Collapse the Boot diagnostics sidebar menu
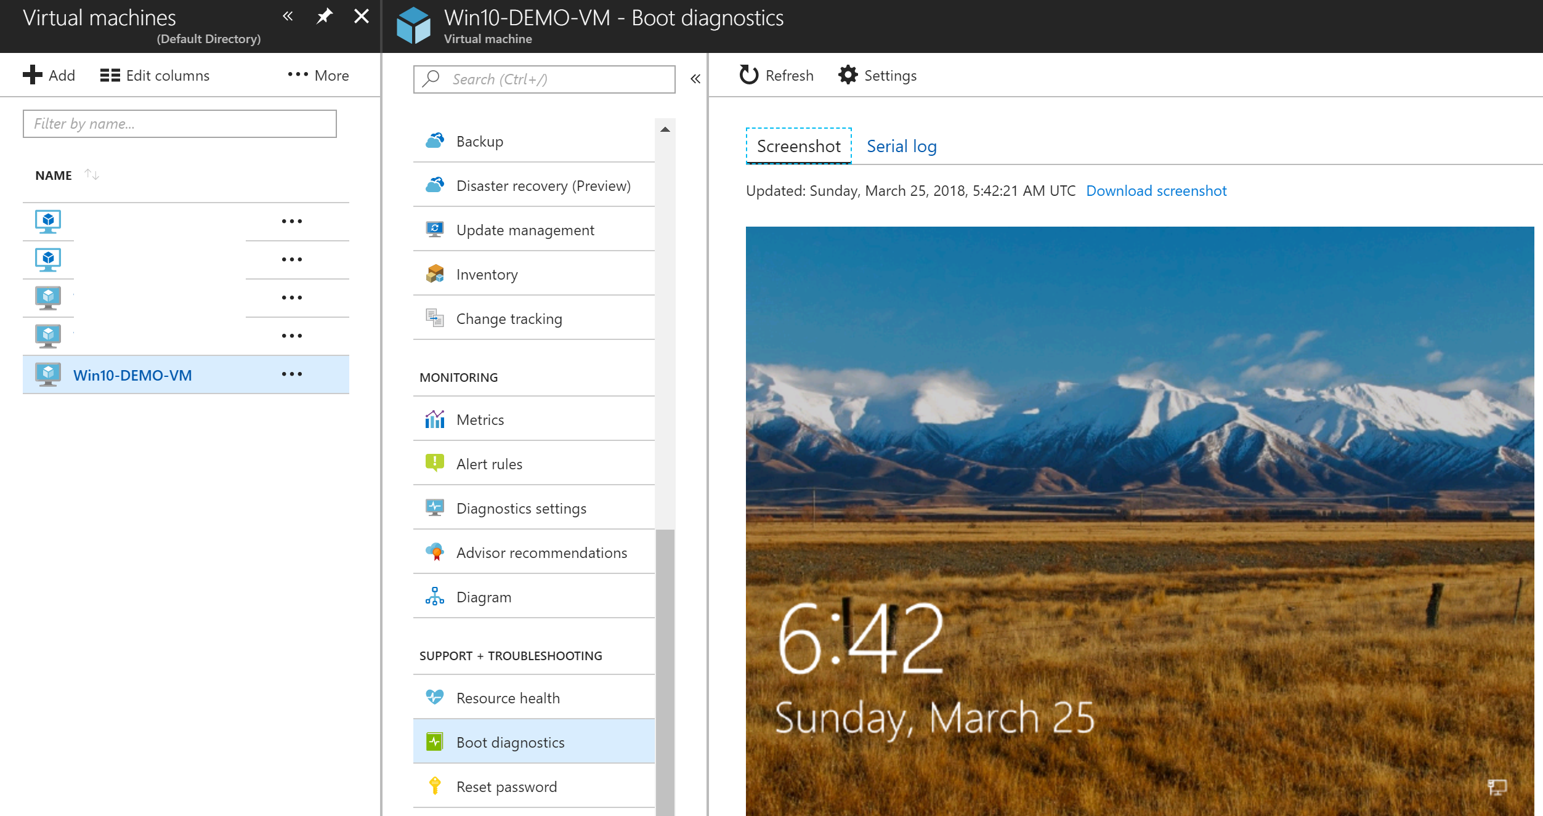The width and height of the screenshot is (1543, 816). (695, 79)
